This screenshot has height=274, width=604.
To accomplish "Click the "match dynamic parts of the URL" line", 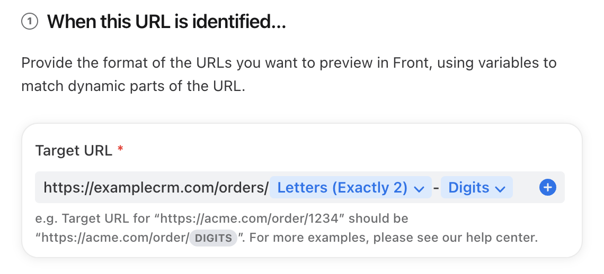I will pos(134,86).
